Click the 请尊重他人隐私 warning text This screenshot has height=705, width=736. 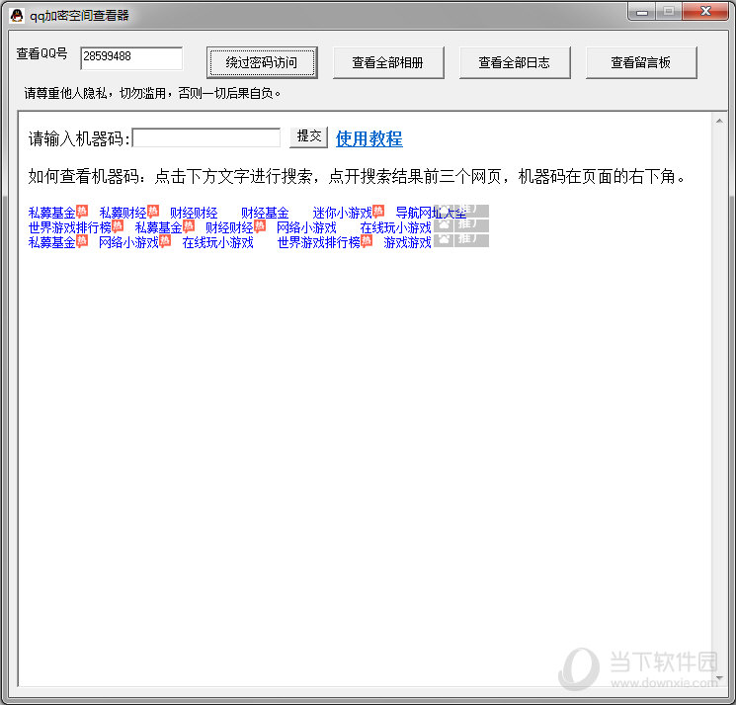point(152,94)
